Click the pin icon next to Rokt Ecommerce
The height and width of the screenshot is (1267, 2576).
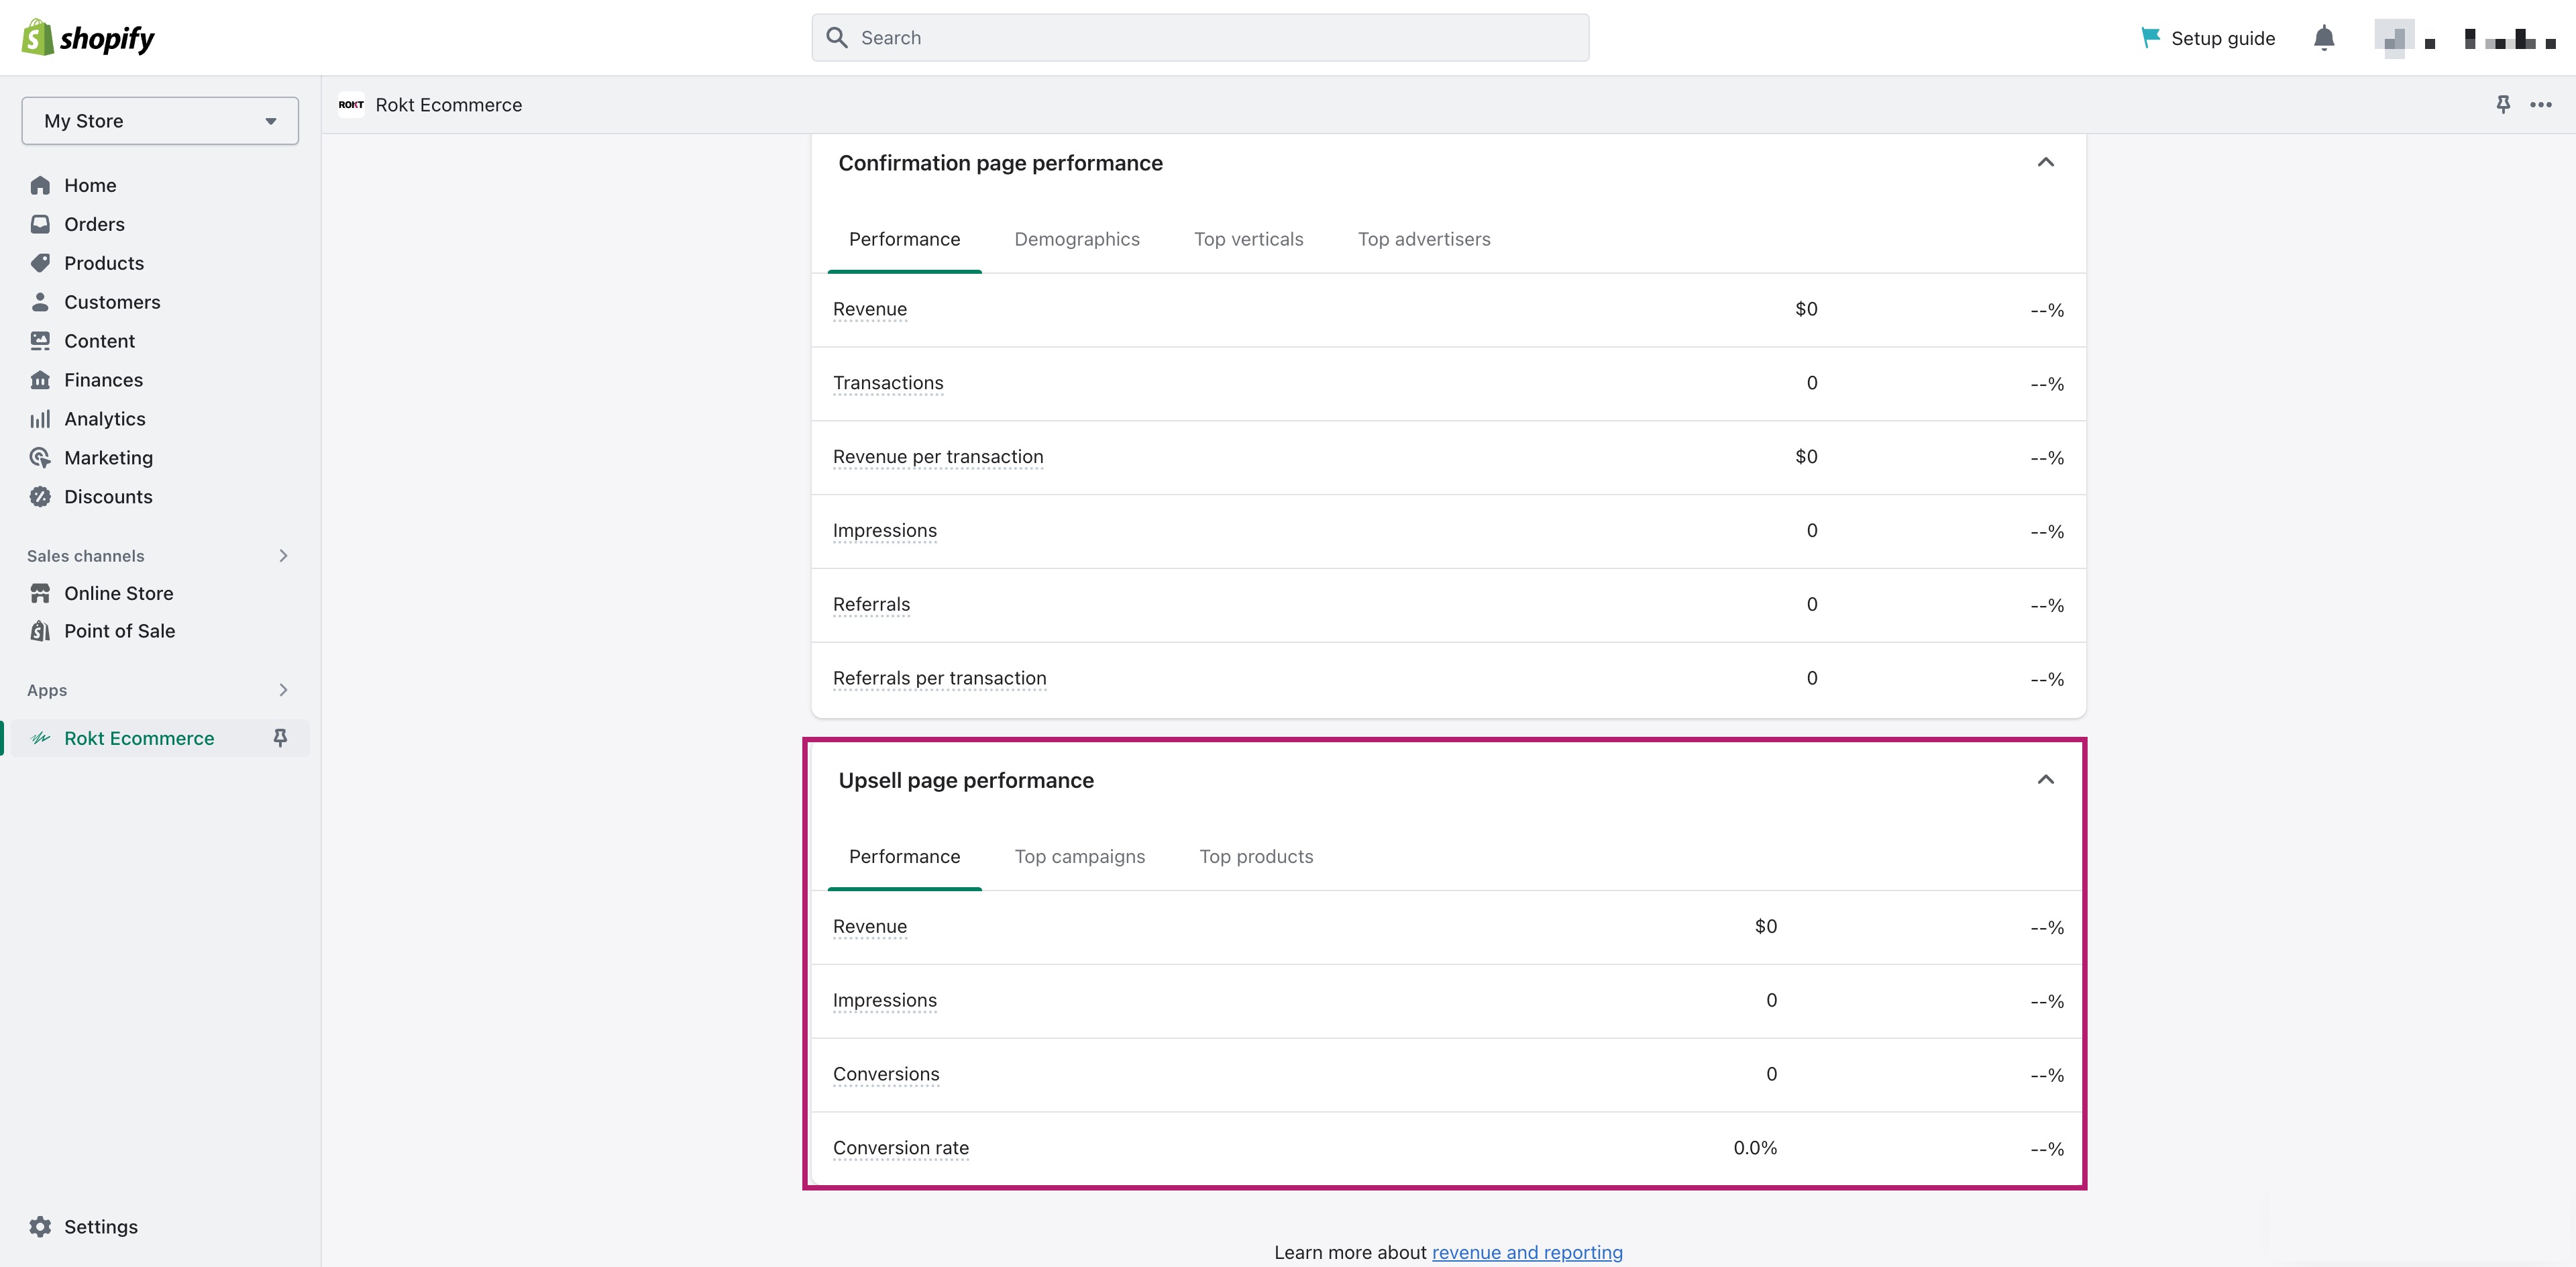[x=281, y=738]
